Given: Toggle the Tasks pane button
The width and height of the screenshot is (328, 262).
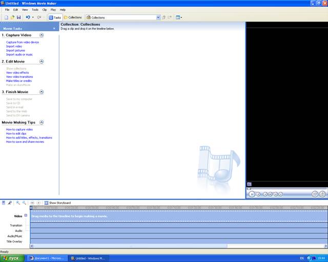Looking at the screenshot, I should pyautogui.click(x=55, y=17).
